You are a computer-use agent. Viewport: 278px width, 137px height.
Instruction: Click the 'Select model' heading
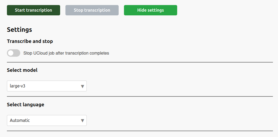[22, 70]
